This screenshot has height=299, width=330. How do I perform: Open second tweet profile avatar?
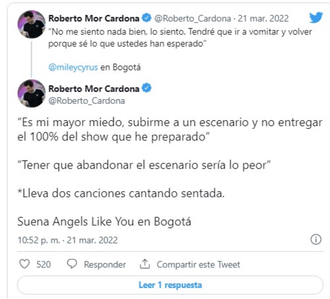31,93
